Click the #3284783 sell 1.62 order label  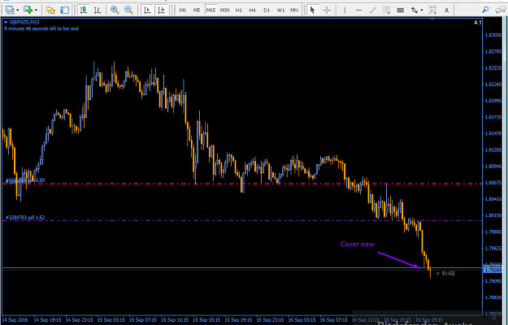[x=25, y=218]
